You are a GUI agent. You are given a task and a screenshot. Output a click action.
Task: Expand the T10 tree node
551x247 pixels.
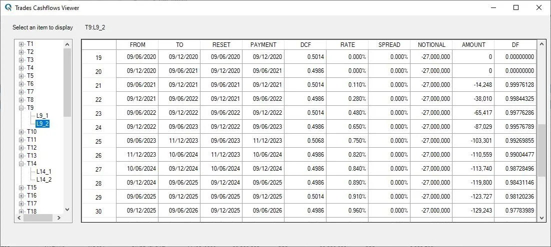[x=21, y=132]
